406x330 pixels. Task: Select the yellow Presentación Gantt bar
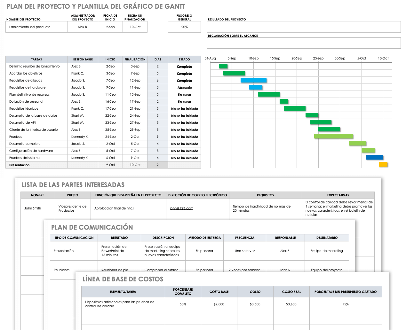coord(383,165)
